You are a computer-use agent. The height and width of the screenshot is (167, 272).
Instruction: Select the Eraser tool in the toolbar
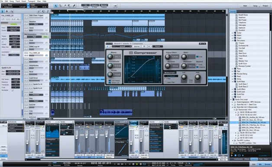click(x=69, y=6)
